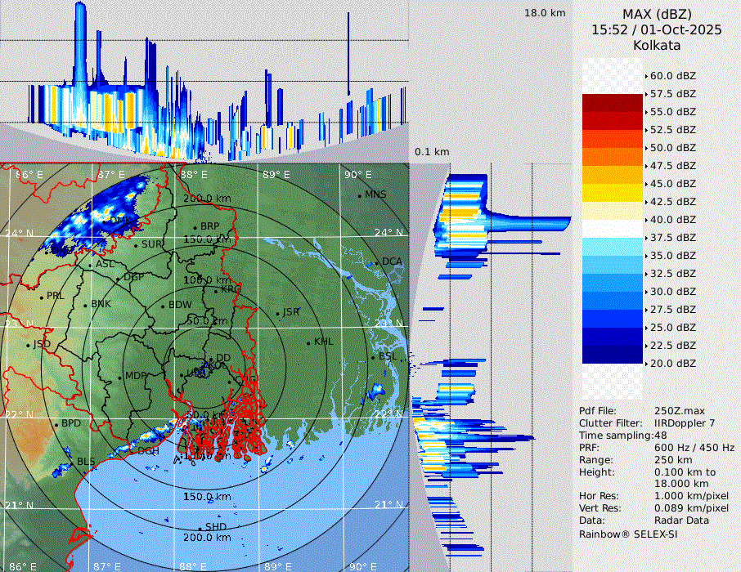This screenshot has width=741, height=572.
Task: Select the JSR station marker
Action: tap(276, 313)
